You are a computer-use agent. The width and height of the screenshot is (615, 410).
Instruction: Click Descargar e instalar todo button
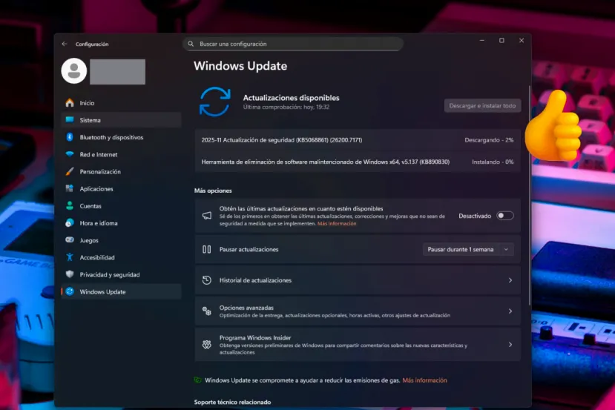coord(482,105)
